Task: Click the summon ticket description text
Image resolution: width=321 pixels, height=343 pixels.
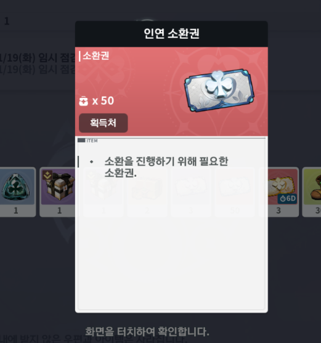Action: 166,167
